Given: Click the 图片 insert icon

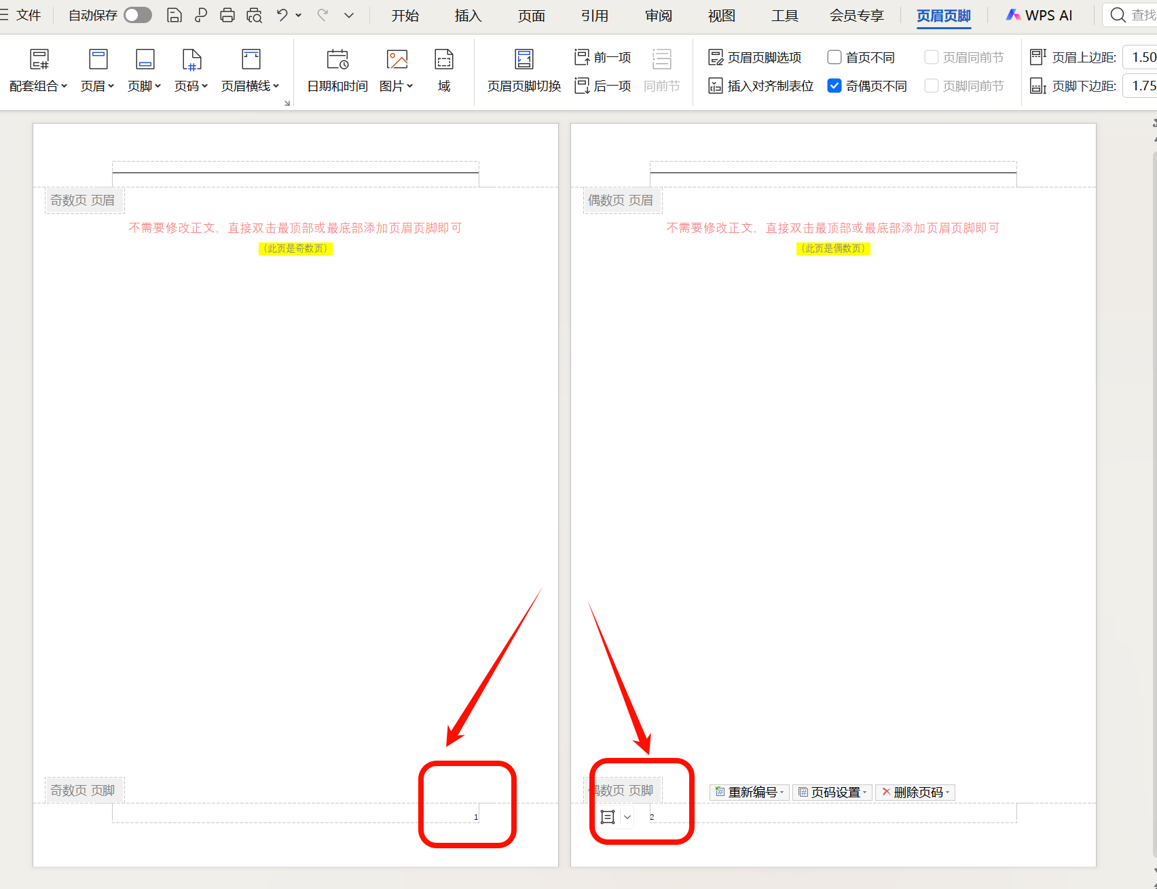Looking at the screenshot, I should point(397,59).
